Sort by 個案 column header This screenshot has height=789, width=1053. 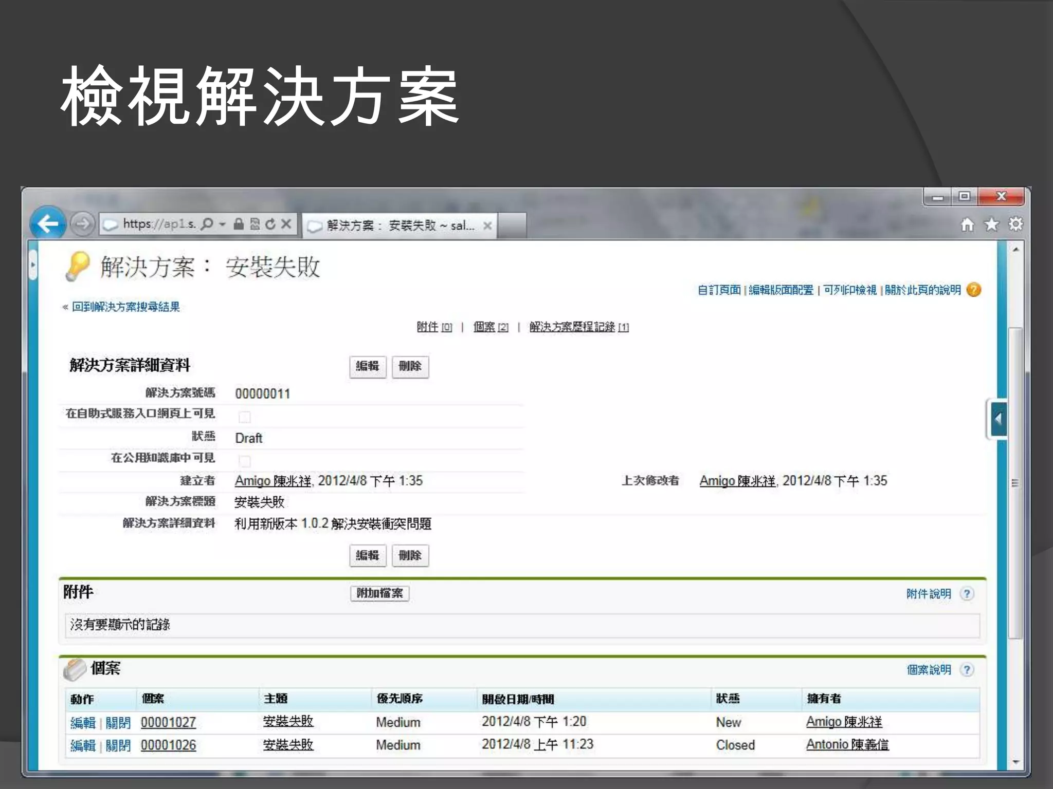pyautogui.click(x=153, y=699)
